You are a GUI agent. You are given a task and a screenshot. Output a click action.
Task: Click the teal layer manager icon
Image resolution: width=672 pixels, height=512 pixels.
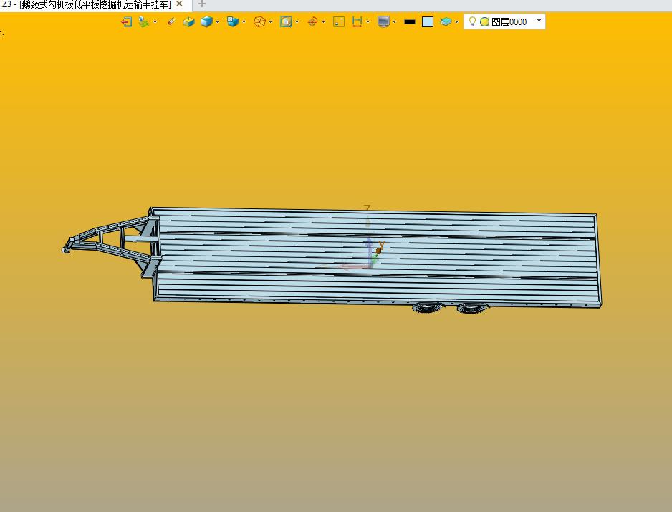[x=446, y=21]
